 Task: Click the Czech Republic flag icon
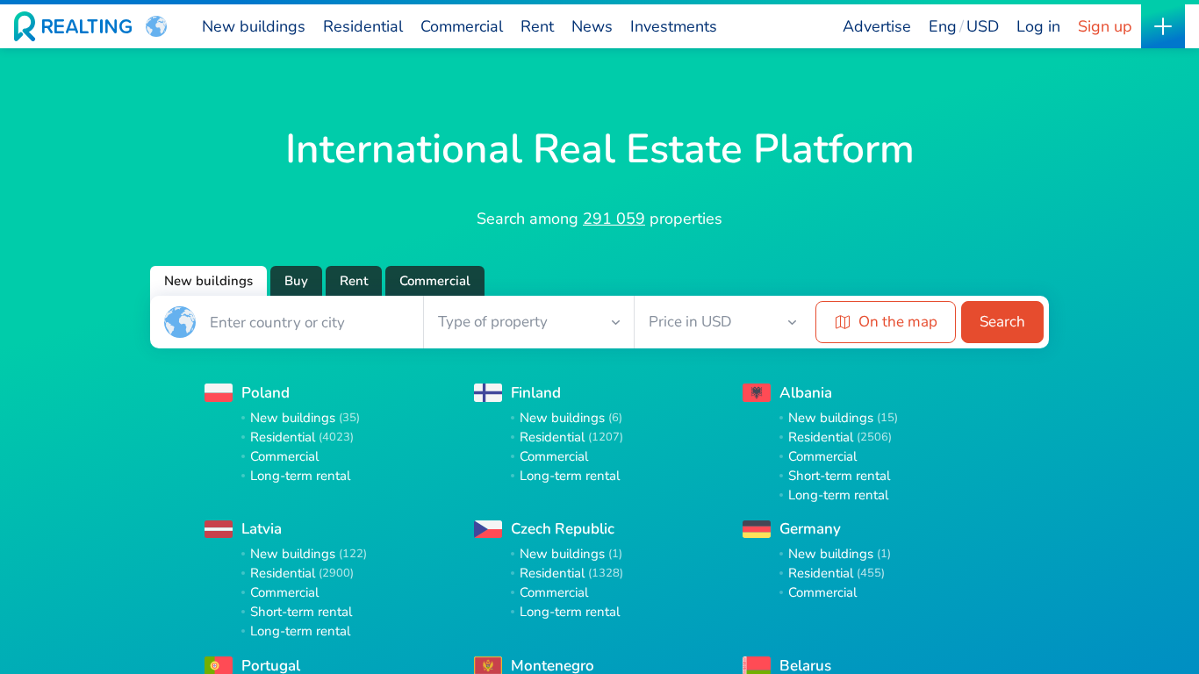tap(488, 529)
